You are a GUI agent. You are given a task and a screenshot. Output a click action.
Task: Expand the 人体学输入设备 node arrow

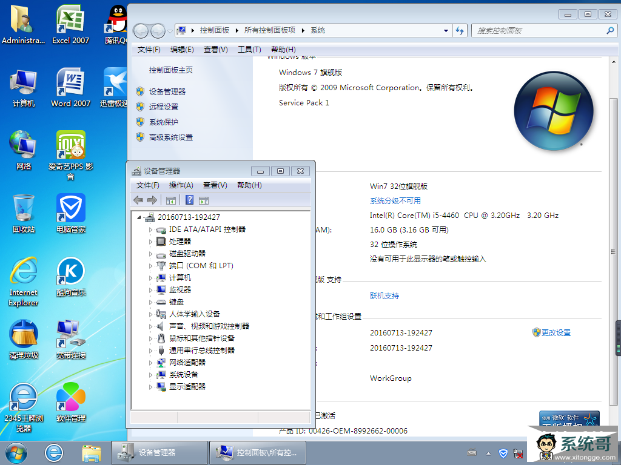150,314
